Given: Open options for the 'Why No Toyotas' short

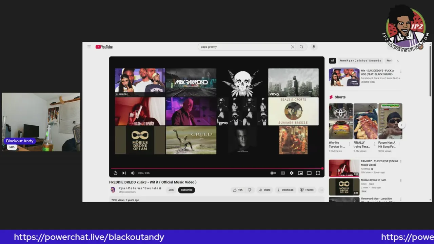Looking at the screenshot, I should tap(350, 144).
